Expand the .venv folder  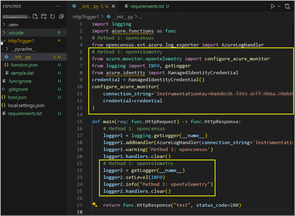(4, 25)
